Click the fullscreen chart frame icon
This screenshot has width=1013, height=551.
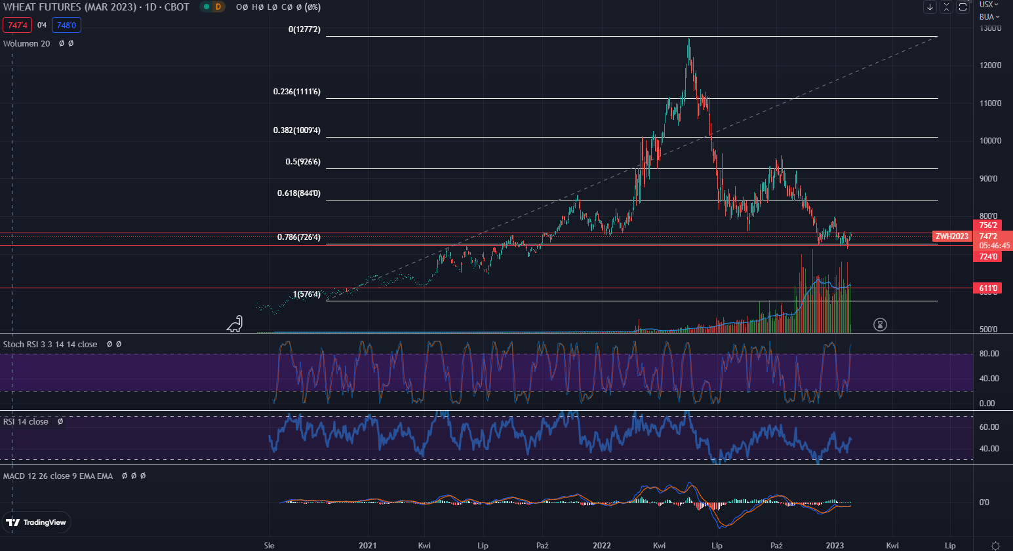(963, 7)
